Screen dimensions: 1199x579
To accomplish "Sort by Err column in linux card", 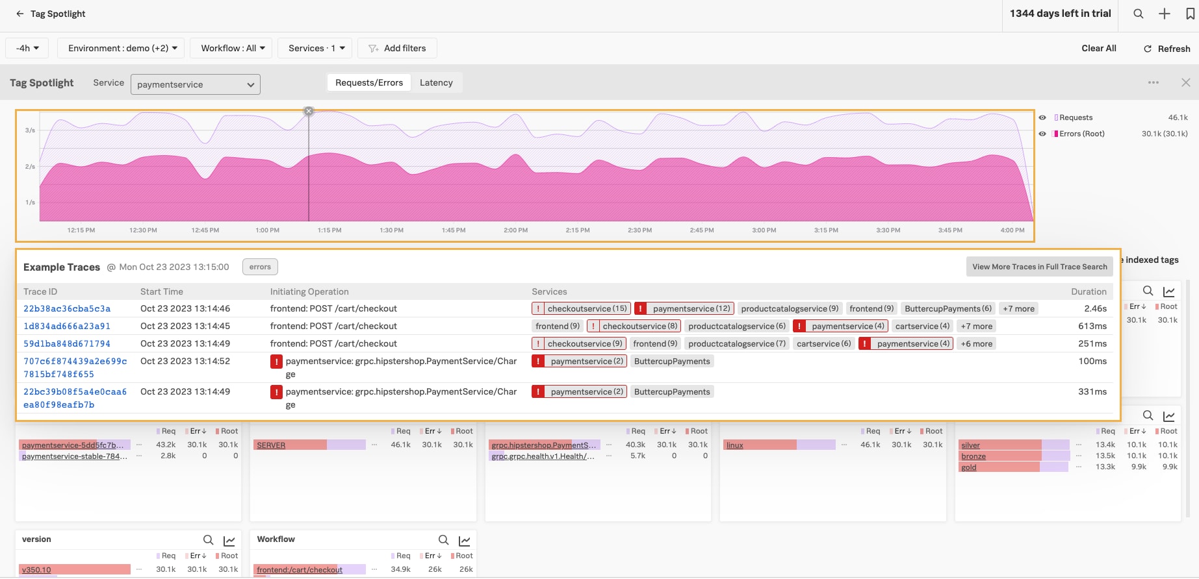I will tap(901, 431).
